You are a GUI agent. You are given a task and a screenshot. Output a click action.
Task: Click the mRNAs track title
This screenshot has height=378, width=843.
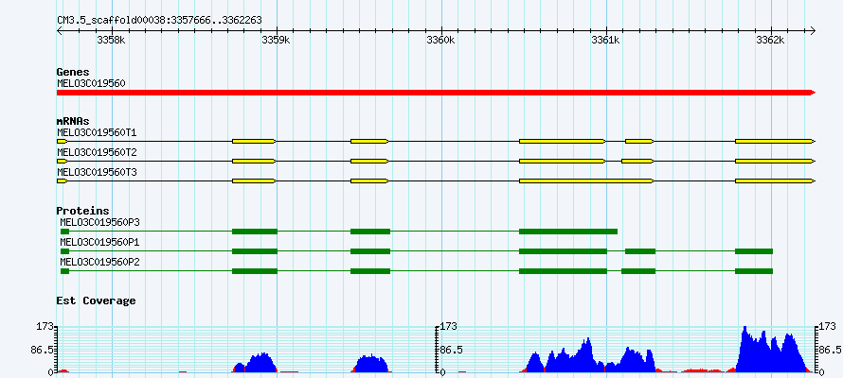click(73, 121)
